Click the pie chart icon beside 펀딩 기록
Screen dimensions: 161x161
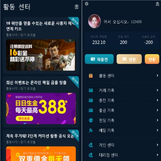(x=91, y=120)
